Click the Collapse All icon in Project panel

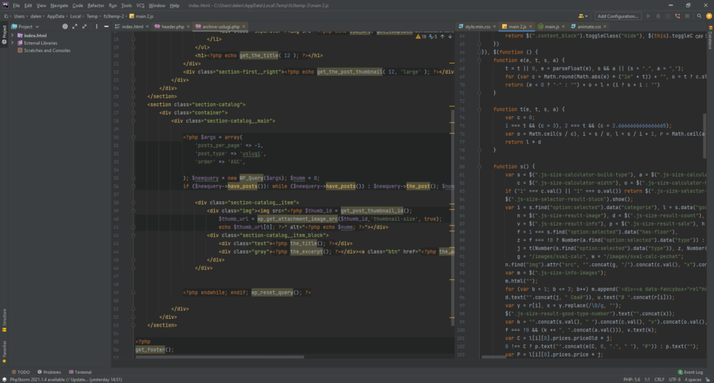[x=85, y=26]
